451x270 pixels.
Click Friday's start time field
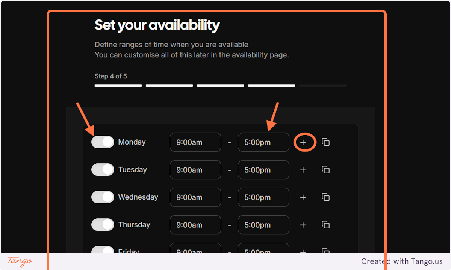coord(195,250)
